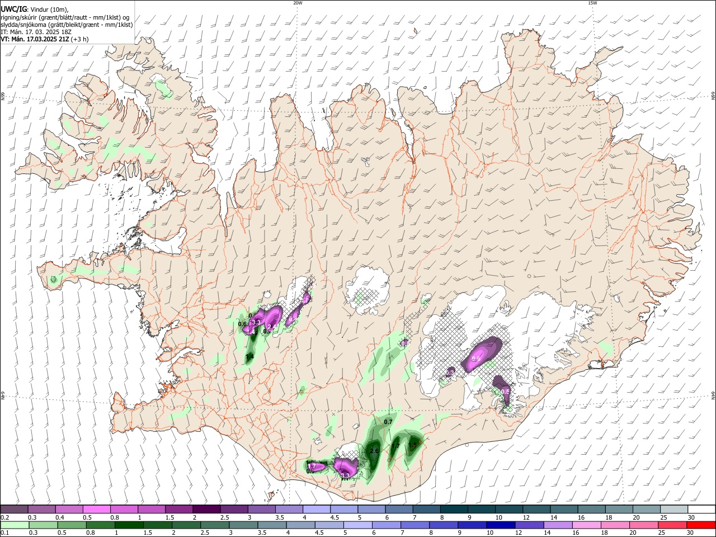Select the lower-row green swatch starting at 0.3
The width and height of the screenshot is (716, 537).
click(x=43, y=525)
